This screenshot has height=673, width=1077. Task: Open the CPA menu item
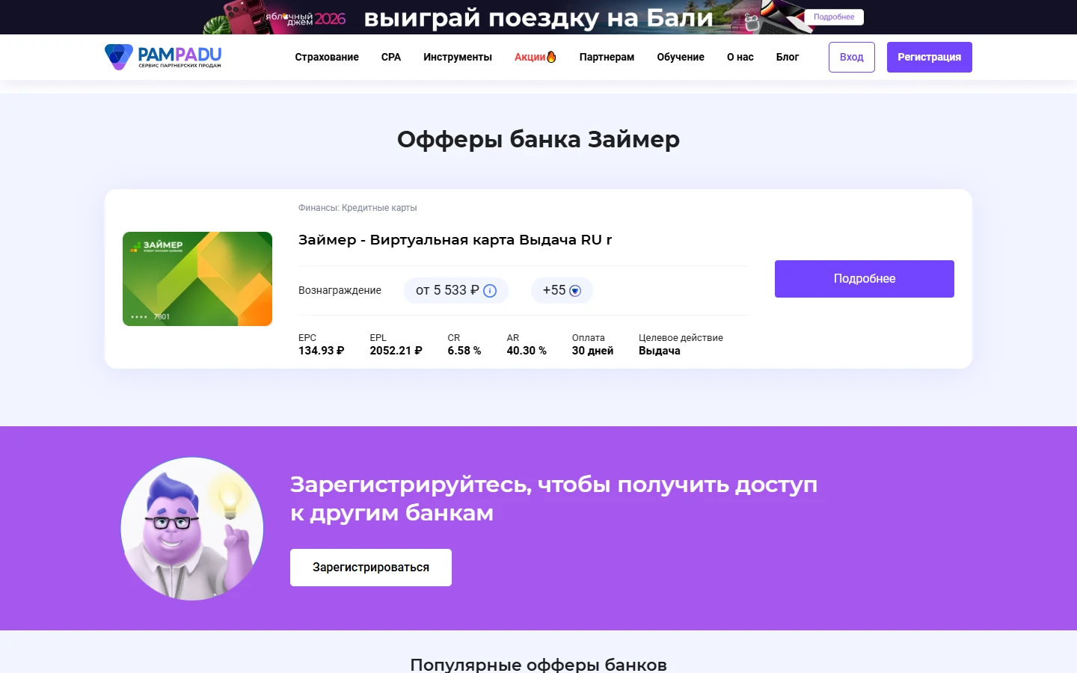pyautogui.click(x=391, y=57)
